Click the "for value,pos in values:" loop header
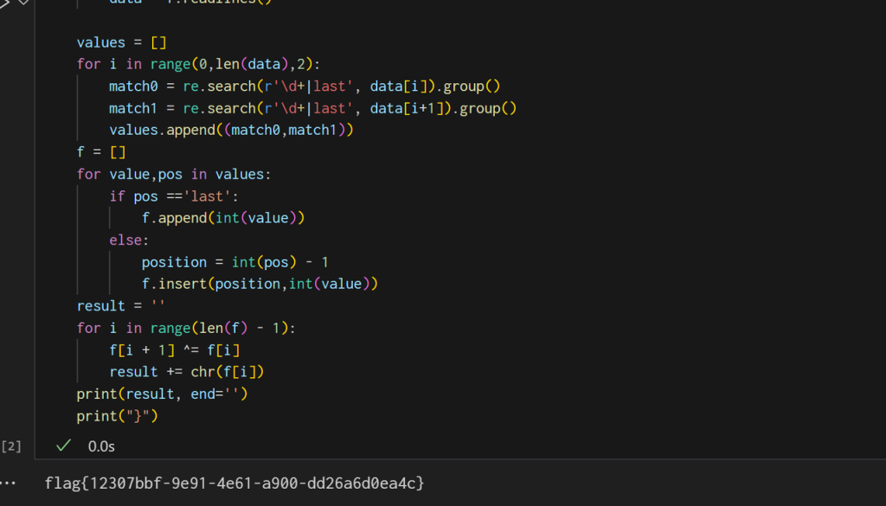The width and height of the screenshot is (886, 506). tap(173, 174)
